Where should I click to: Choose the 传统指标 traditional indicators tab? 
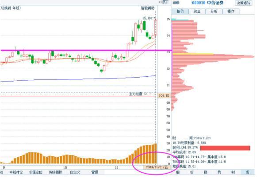[56, 172]
